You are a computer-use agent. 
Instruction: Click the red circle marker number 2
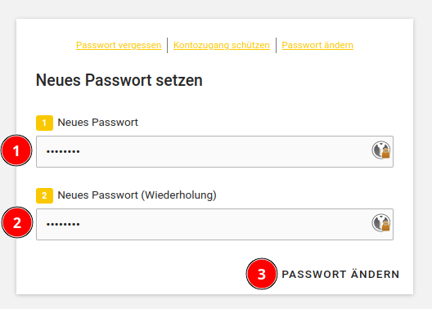coord(17,222)
